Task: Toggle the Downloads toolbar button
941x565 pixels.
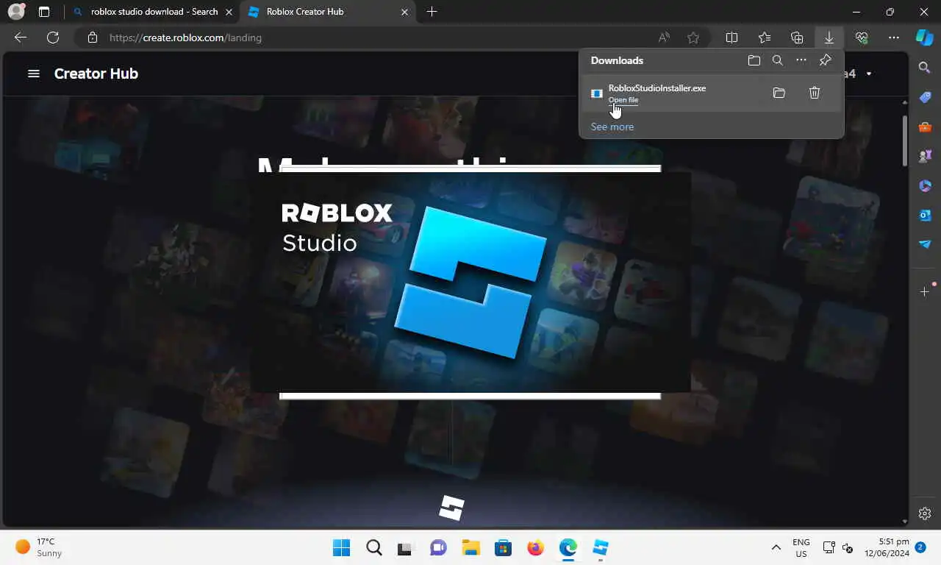Action: click(829, 38)
